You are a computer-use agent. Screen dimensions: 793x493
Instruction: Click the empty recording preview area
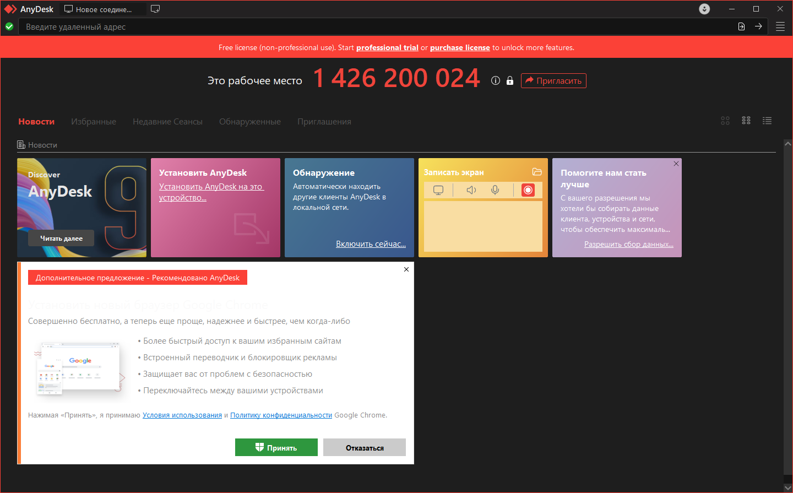coord(483,226)
